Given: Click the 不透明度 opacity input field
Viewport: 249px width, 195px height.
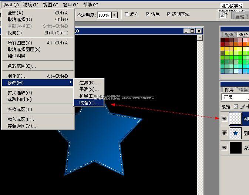Looking at the screenshot, I should coord(104,15).
